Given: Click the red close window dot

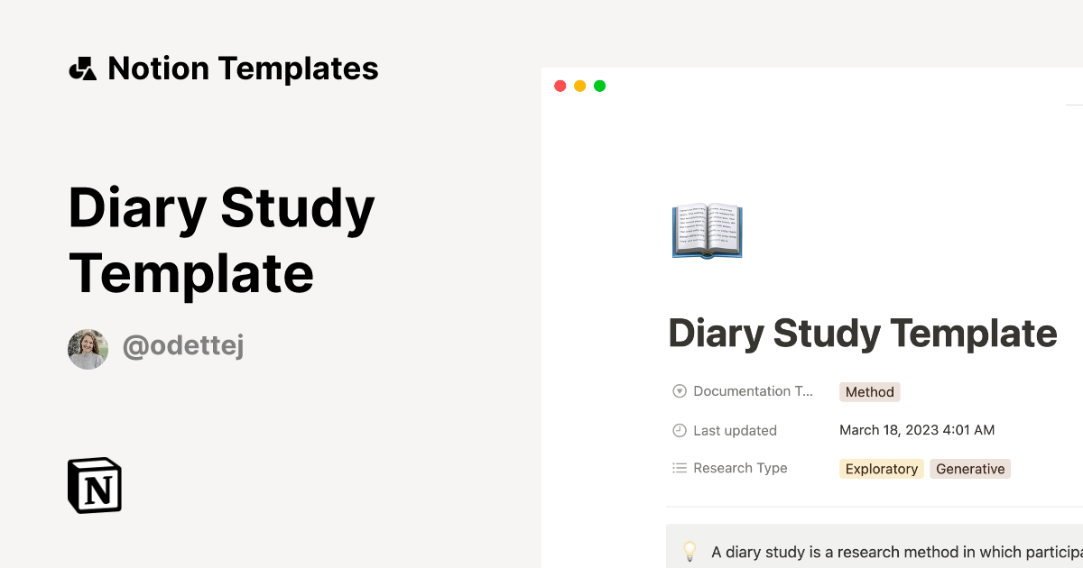Looking at the screenshot, I should tap(560, 87).
